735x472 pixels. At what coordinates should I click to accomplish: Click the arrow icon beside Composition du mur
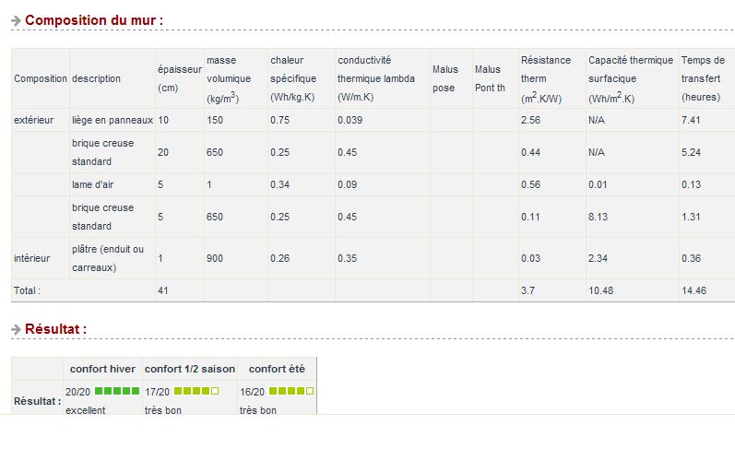16,20
